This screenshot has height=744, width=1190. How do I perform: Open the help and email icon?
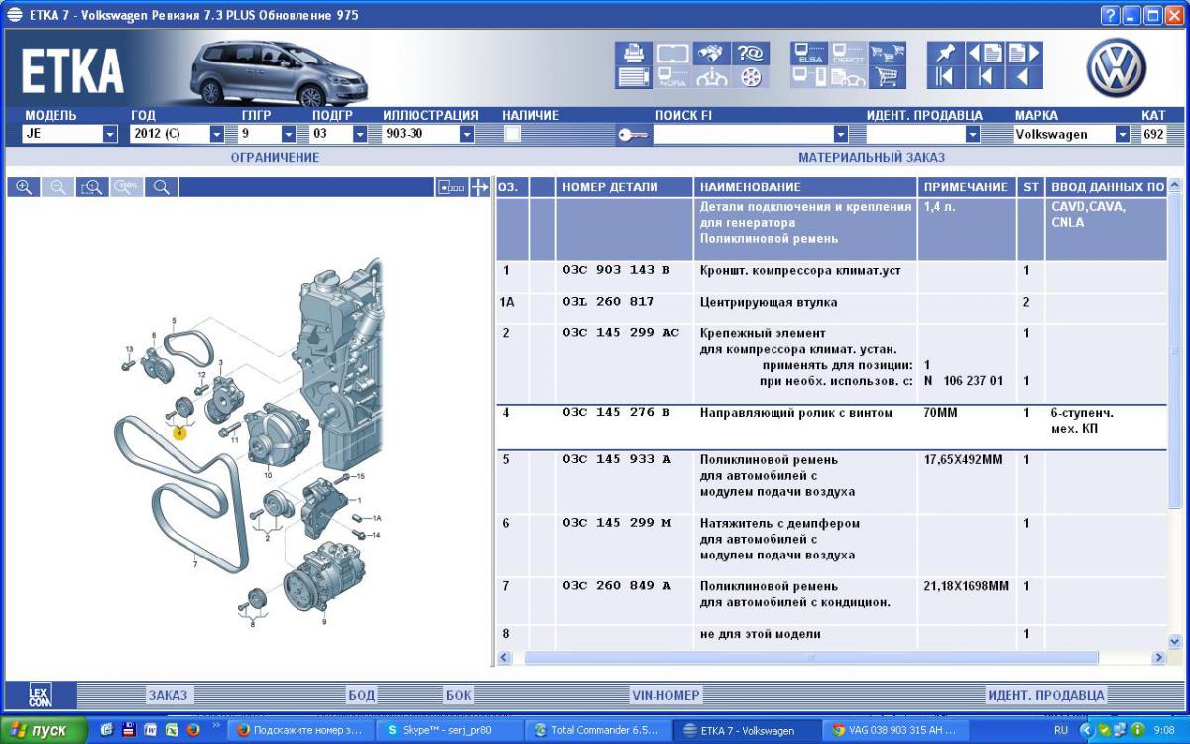[x=751, y=54]
